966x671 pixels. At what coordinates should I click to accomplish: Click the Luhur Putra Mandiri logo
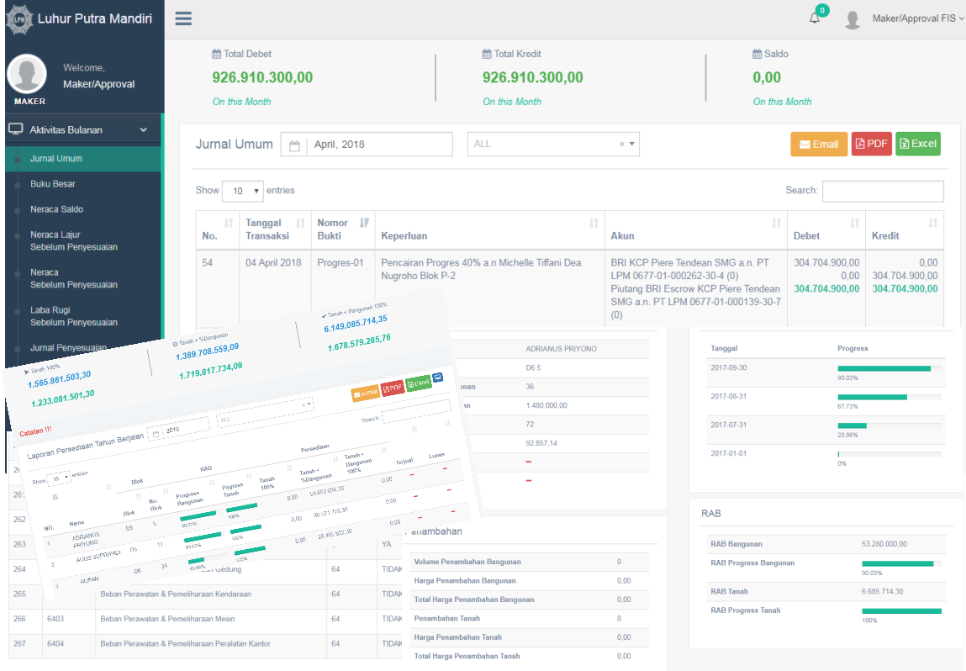pos(17,18)
